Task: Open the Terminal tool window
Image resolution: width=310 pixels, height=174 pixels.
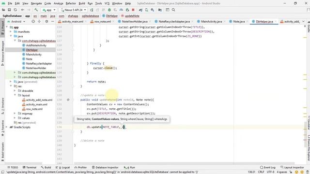Action: (x=30, y=167)
